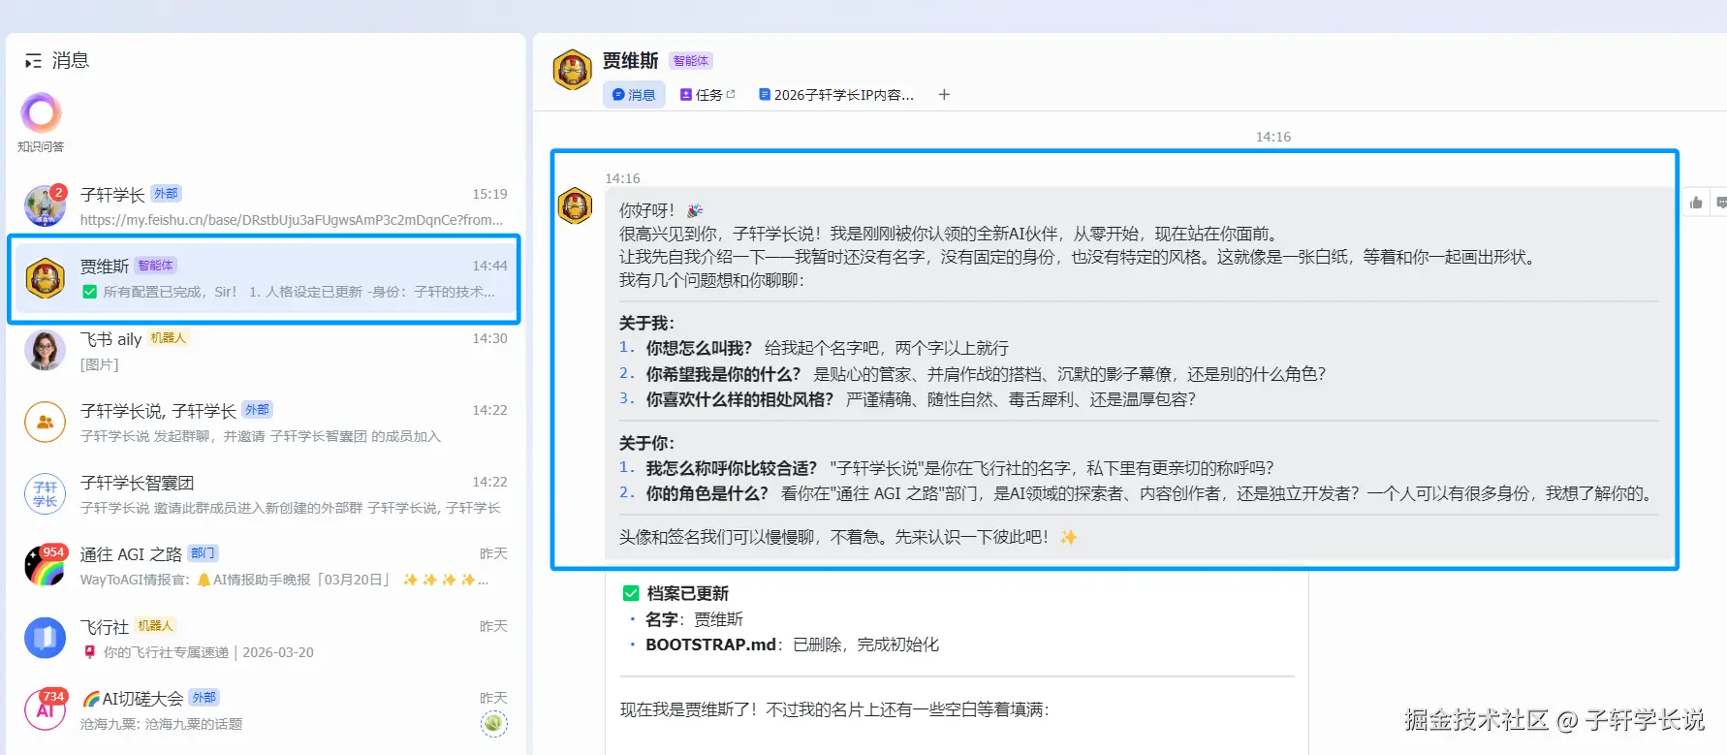The image size is (1727, 755).
Task: Click the 14:16 time divider at top
Action: tap(1272, 137)
